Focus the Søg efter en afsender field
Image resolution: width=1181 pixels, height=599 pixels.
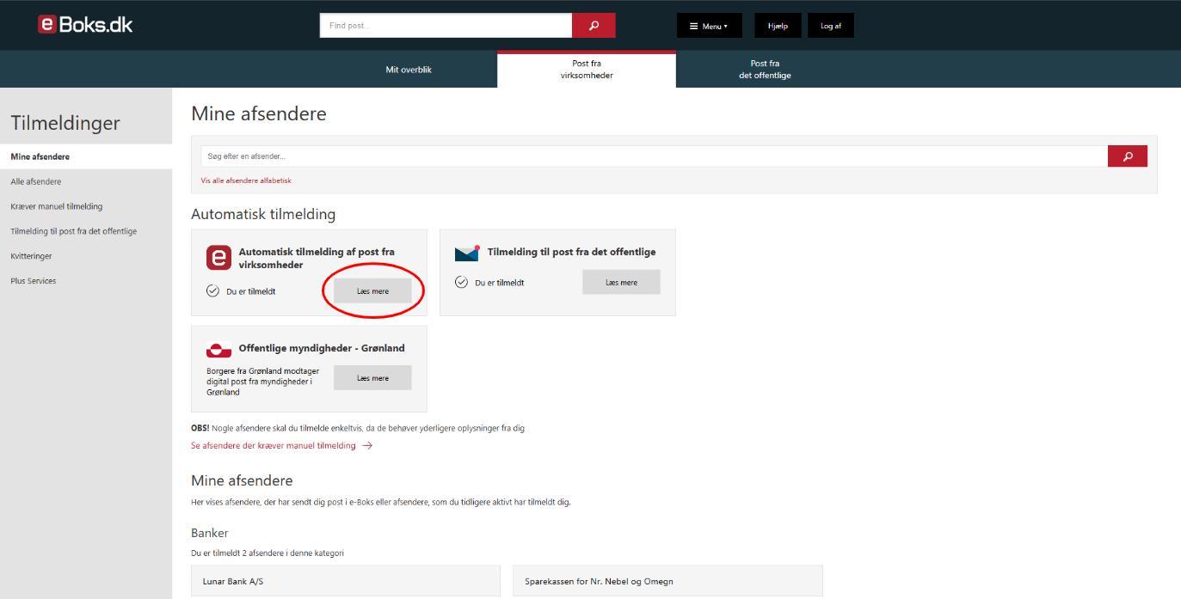click(x=655, y=156)
